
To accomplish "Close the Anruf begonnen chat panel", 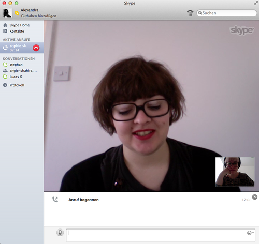I will point(255,197).
